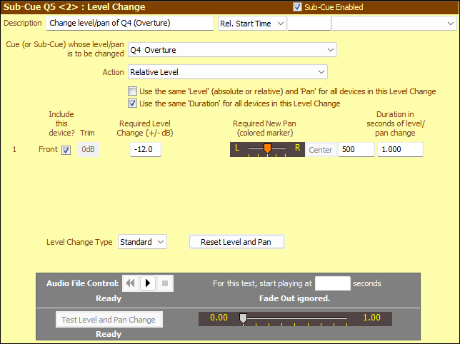This screenshot has height=344, width=460.
Task: Click the Reset Level and Pan button
Action: pos(236,242)
